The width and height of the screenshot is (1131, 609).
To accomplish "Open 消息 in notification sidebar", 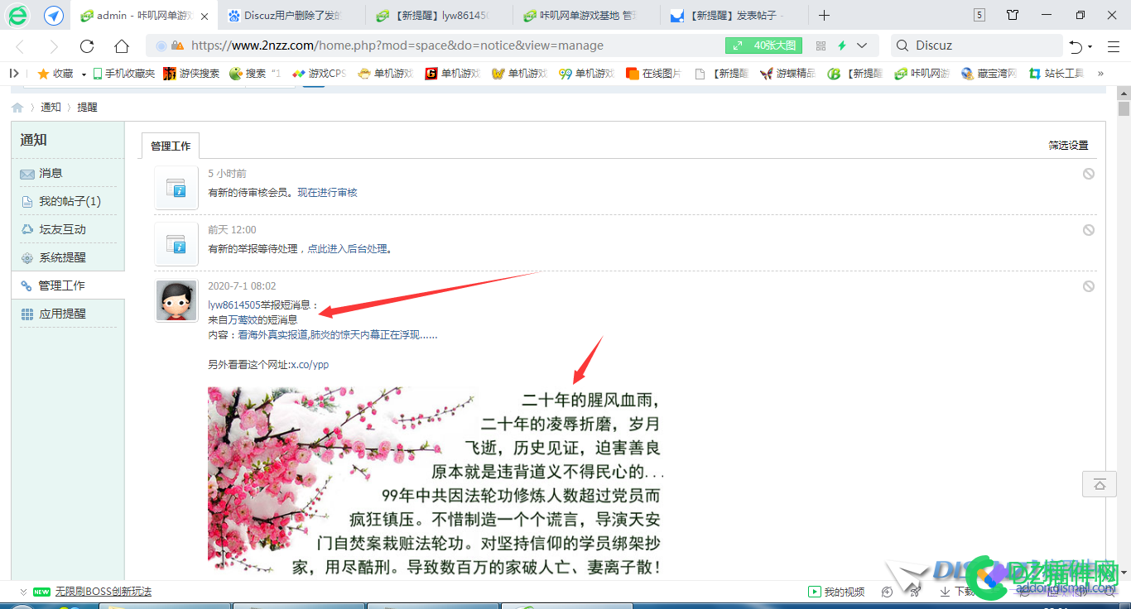I will coord(68,174).
